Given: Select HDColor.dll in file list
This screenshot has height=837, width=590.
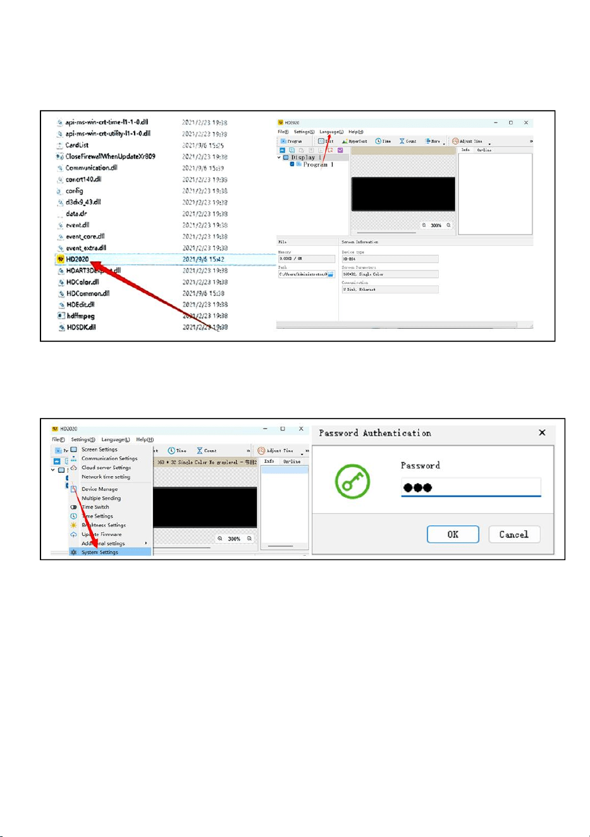Looking at the screenshot, I should [x=82, y=282].
